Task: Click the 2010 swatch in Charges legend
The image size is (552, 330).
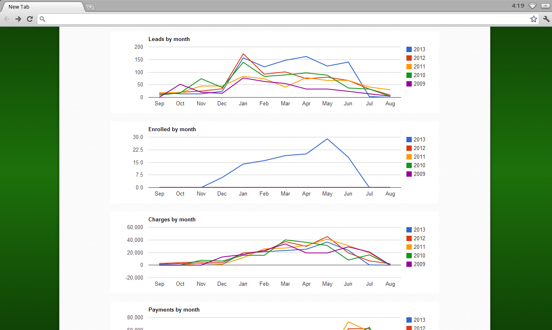Action: (x=409, y=255)
